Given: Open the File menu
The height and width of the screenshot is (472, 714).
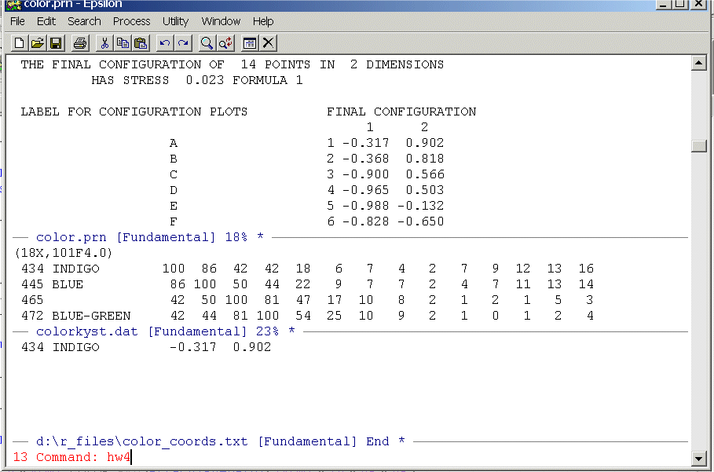Looking at the screenshot, I should point(17,21).
